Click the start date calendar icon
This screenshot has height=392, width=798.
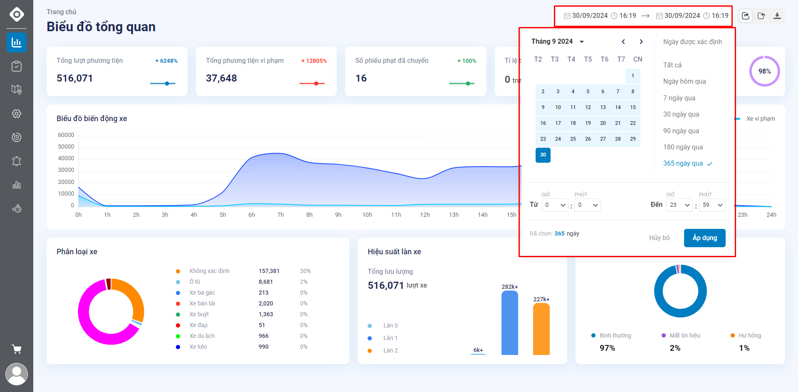point(567,16)
